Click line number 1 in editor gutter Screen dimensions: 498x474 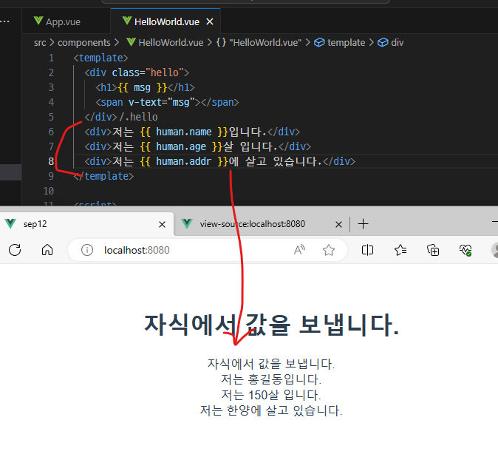pos(51,58)
